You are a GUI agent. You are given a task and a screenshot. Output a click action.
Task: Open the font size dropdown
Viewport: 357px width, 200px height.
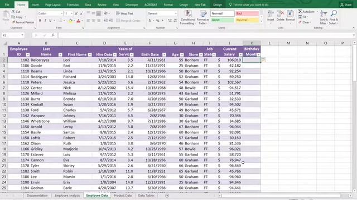72,13
